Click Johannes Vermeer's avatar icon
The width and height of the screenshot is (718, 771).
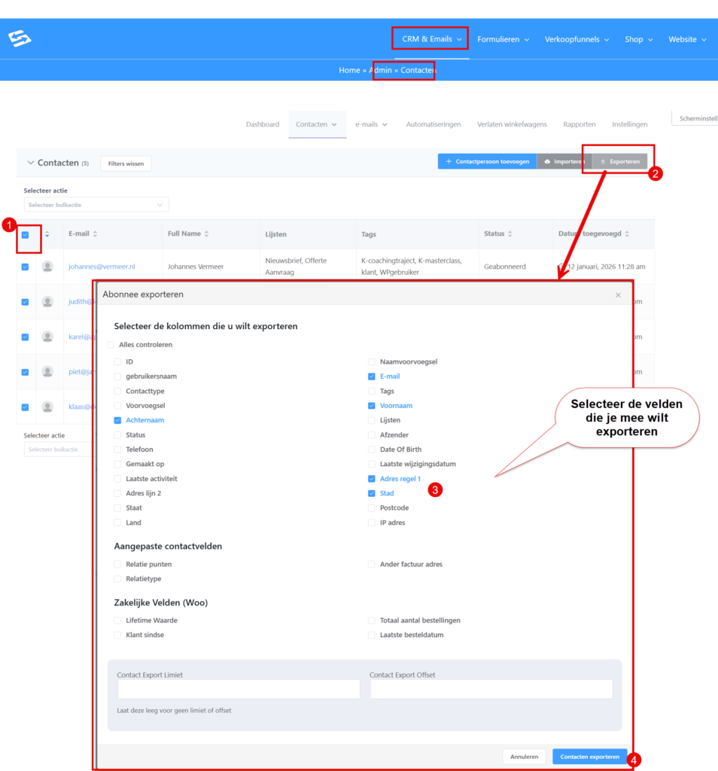coord(47,267)
